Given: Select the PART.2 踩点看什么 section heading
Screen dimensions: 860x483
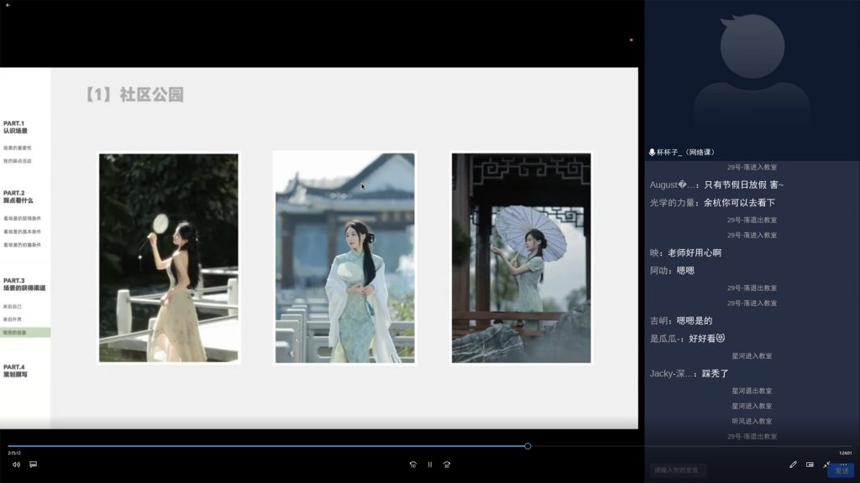Looking at the screenshot, I should (x=18, y=197).
